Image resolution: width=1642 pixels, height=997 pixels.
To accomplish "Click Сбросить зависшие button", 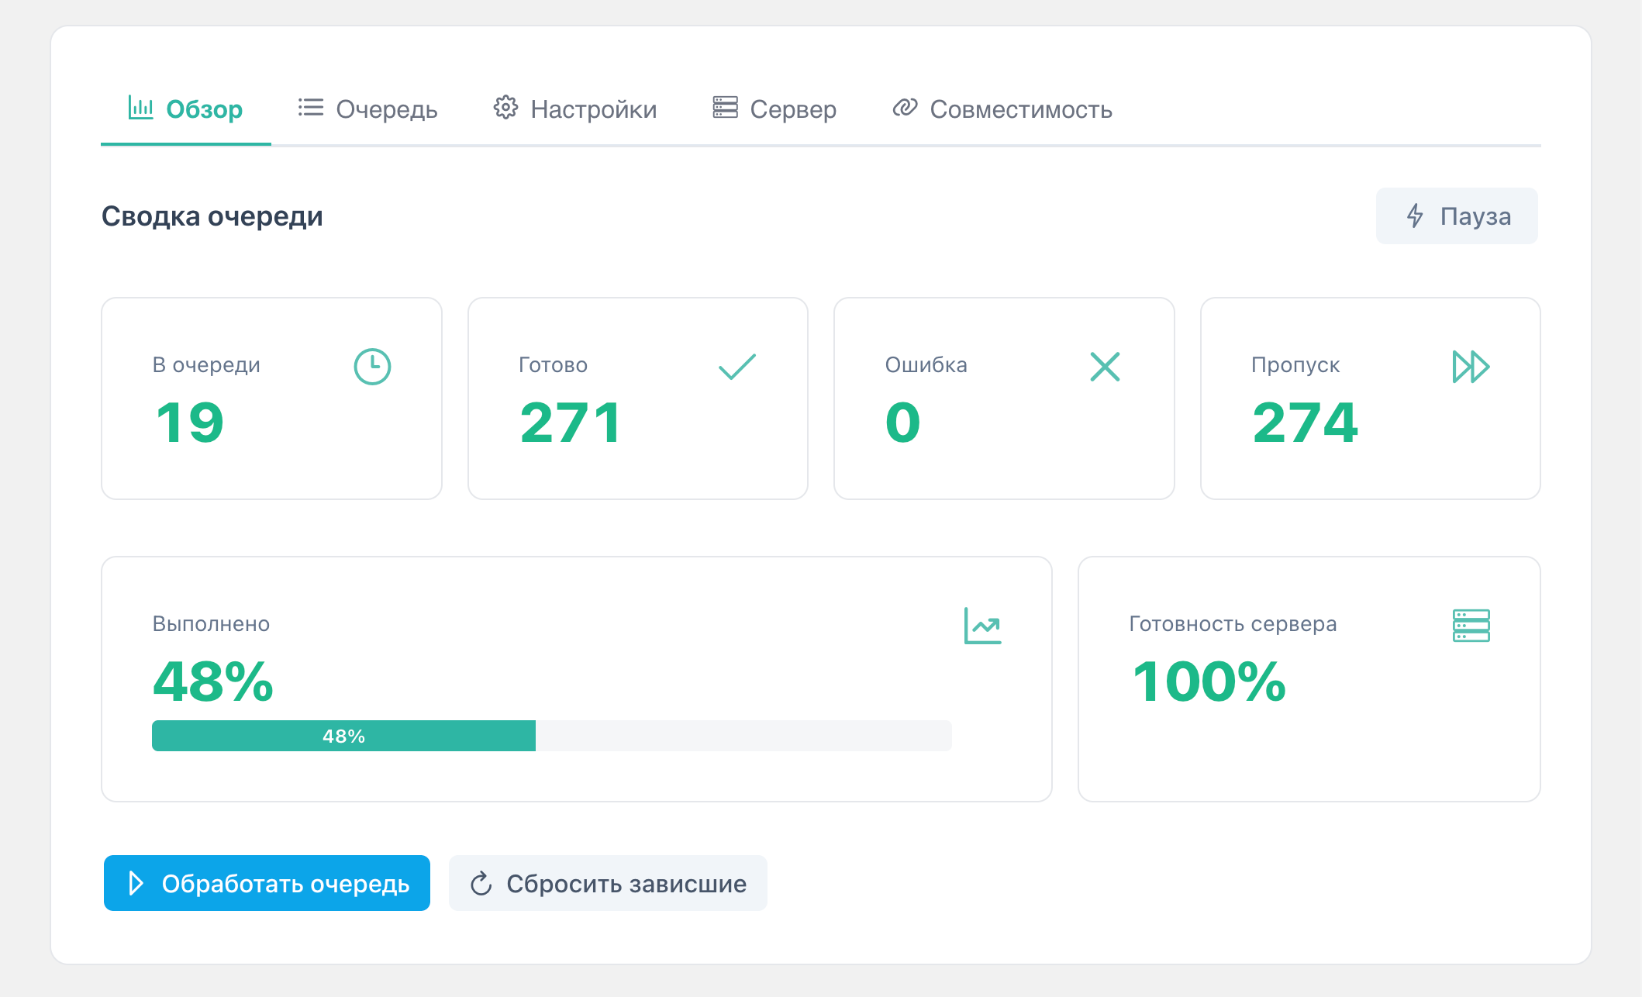I will [x=608, y=883].
